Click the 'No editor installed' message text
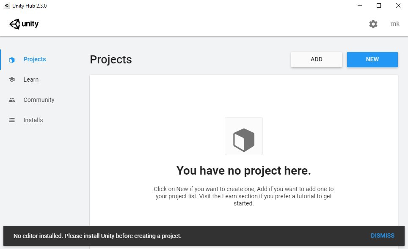The image size is (408, 249). [x=97, y=236]
